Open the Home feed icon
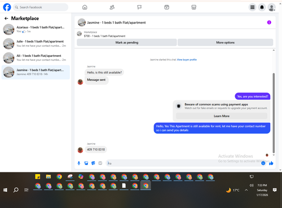 85,7
